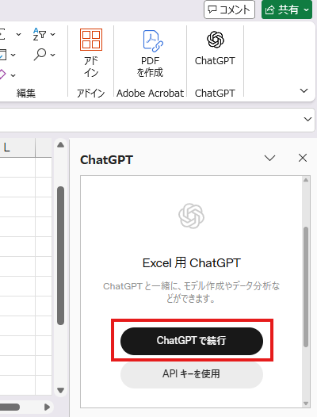317x417 pixels.
Task: Click the コメント button
Action: point(229,10)
